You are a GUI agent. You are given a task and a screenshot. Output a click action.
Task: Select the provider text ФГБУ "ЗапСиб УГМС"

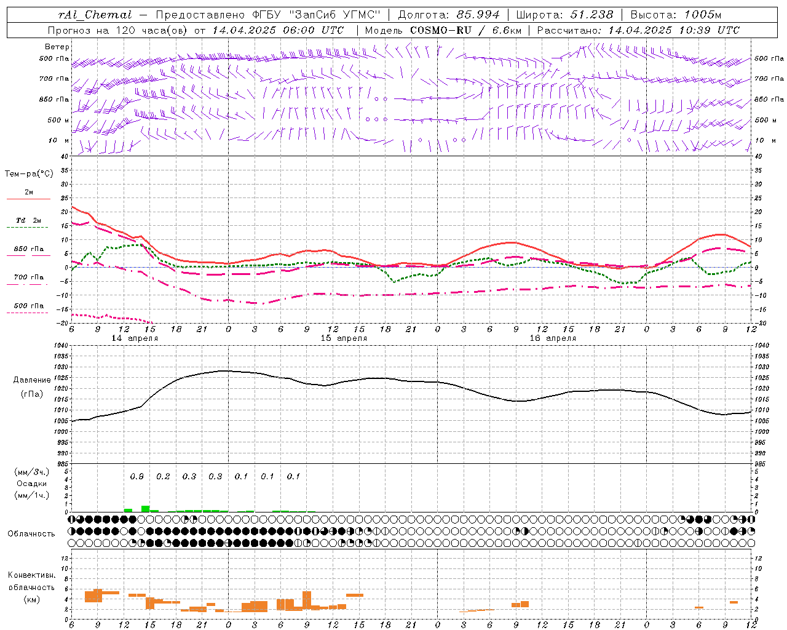pyautogui.click(x=317, y=15)
